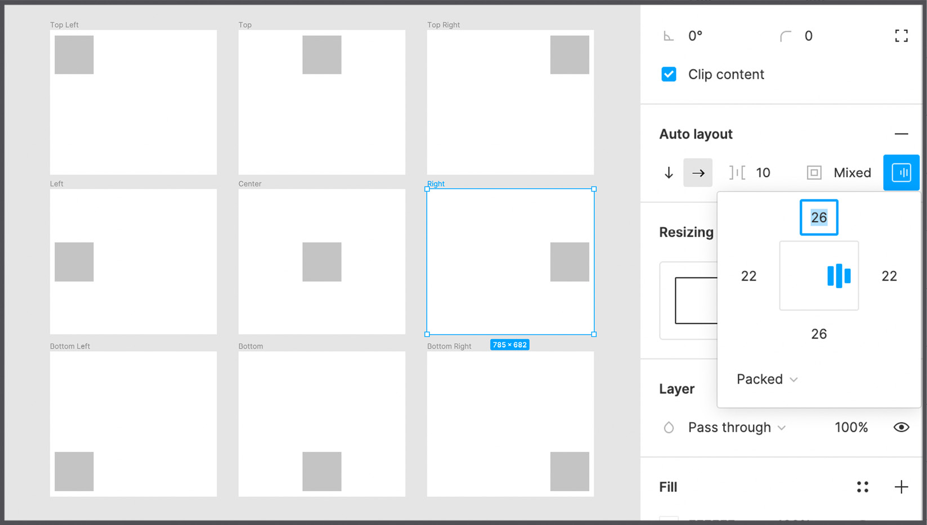Set auto layout direction to vertical
The image size is (927, 525).
coord(669,173)
